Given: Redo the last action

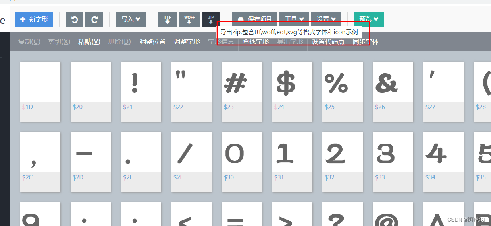Looking at the screenshot, I should click(x=94, y=19).
